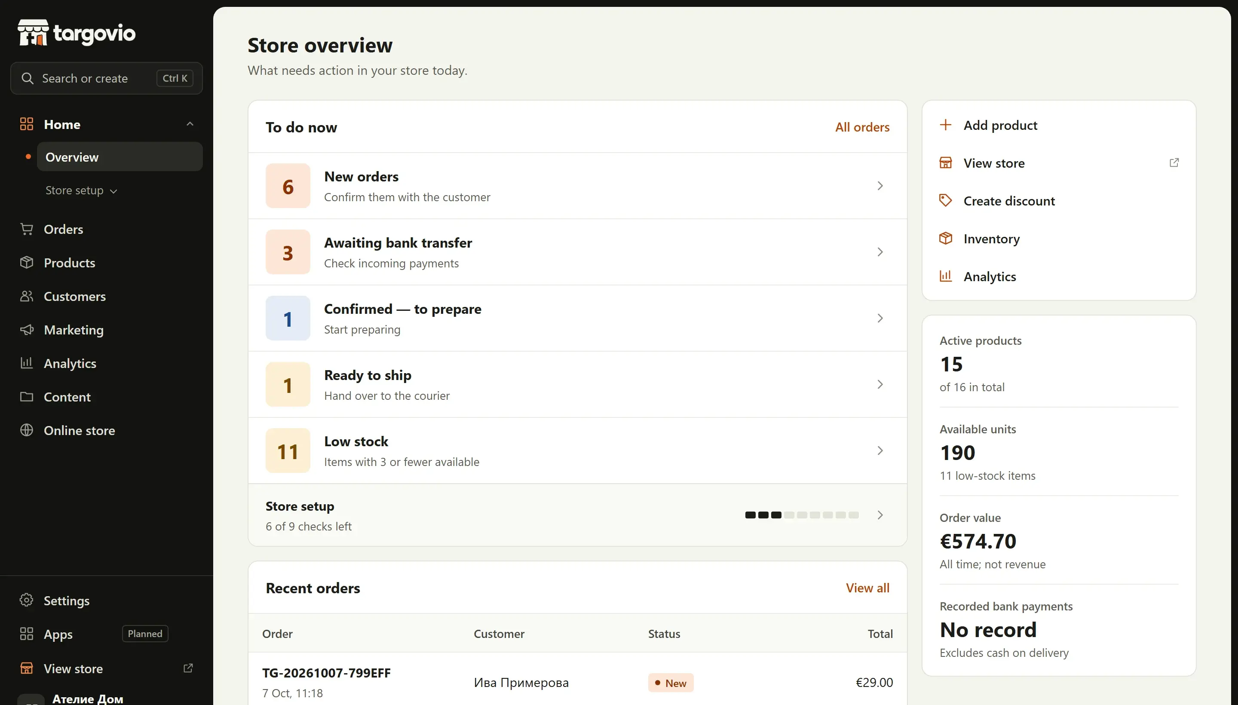Image resolution: width=1238 pixels, height=705 pixels.
Task: Open order TG-20261007-799EFF
Action: [x=326, y=673]
